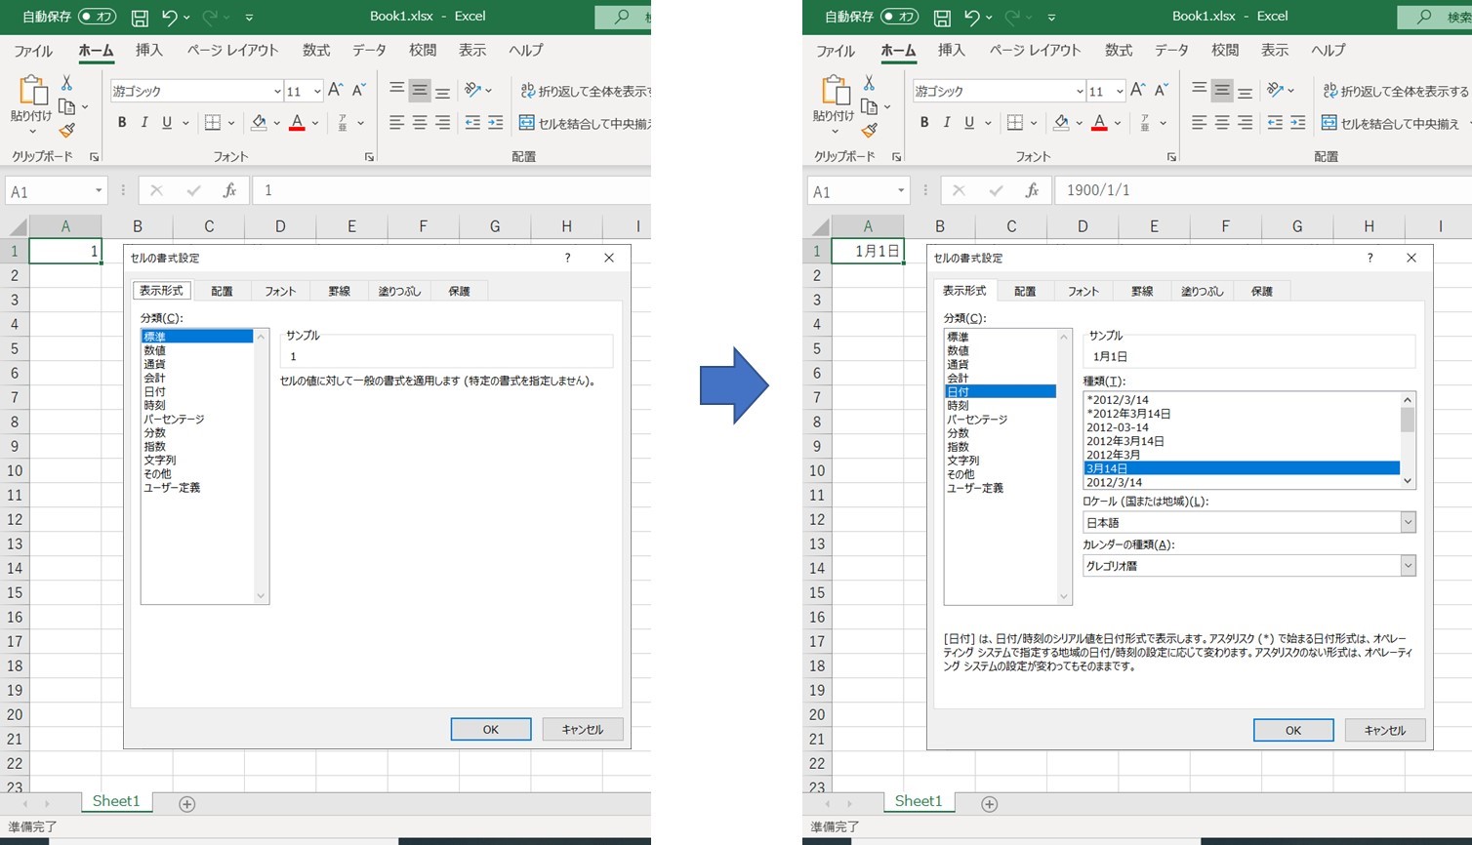Click Redo icon in left Excel window
The image size is (1472, 845).
[210, 18]
